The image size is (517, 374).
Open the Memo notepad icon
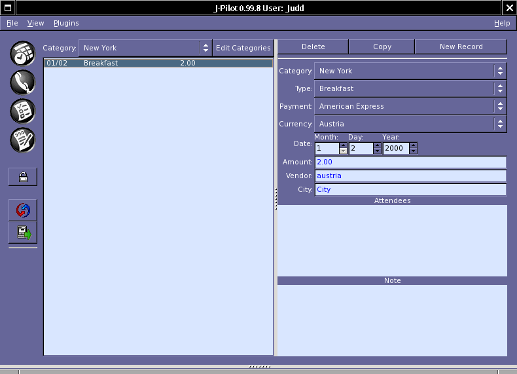23,140
